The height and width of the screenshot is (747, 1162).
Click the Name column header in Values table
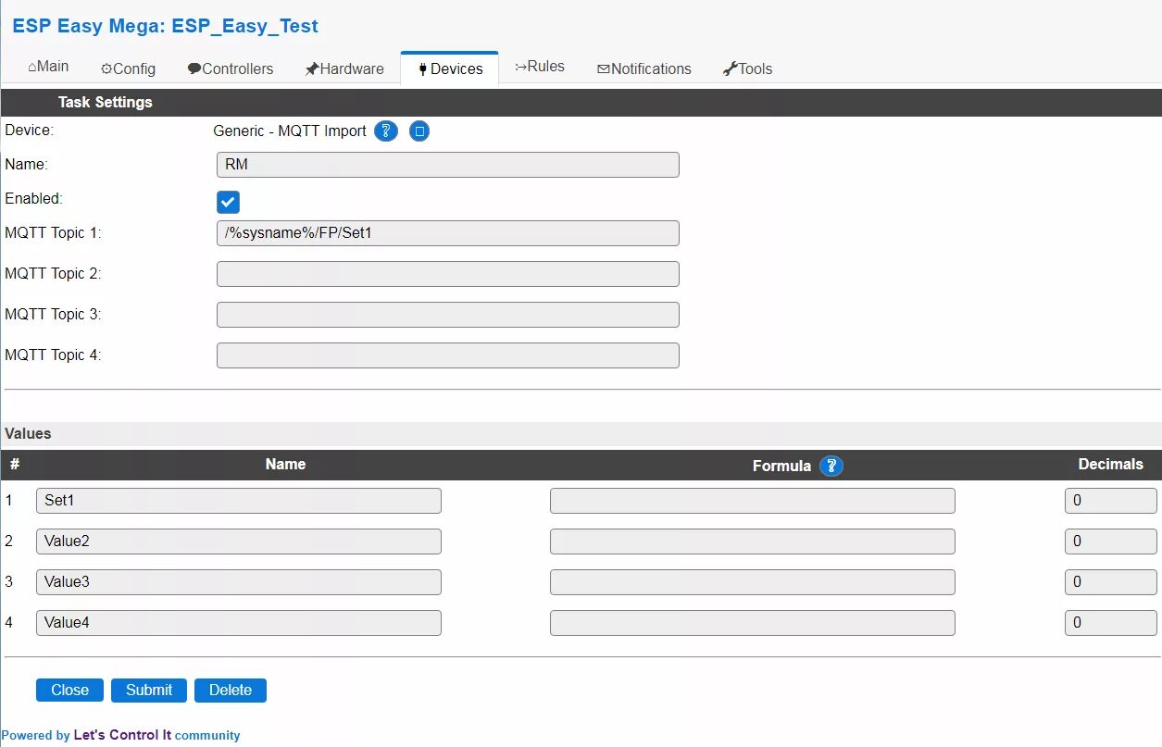[x=285, y=465]
